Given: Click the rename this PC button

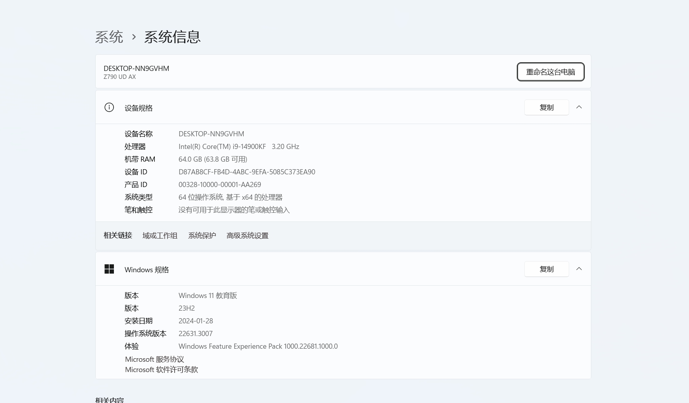Looking at the screenshot, I should [550, 72].
